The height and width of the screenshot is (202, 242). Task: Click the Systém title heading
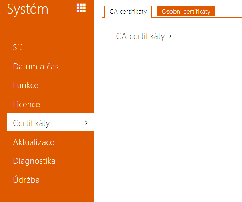28,9
